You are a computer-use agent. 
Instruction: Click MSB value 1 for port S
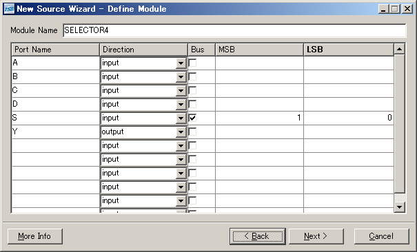click(259, 118)
